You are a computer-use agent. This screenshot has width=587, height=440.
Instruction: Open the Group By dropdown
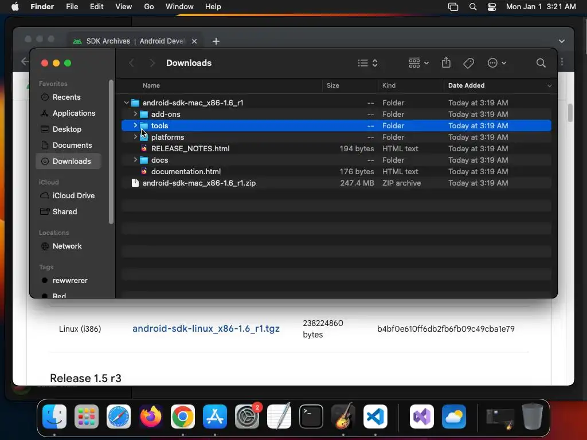coord(418,63)
